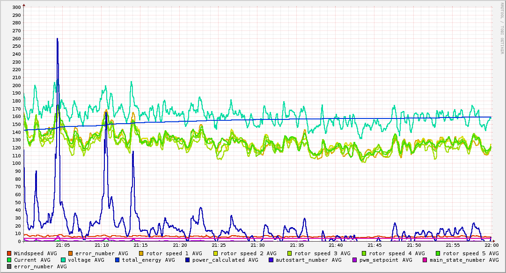Click the RRDTOOL / TOBI OETIKER watermark
The width and height of the screenshot is (506, 273).
(x=502, y=28)
